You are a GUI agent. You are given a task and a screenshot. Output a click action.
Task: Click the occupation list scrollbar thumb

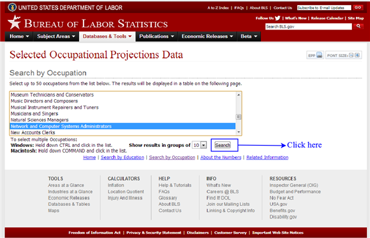pos(238,117)
